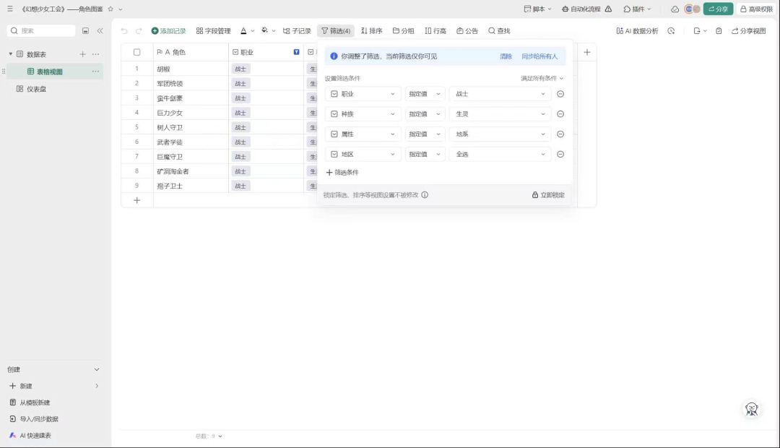Expand the 满足所有条件 dropdown
Viewport: 780px width, 448px height.
(x=542, y=78)
